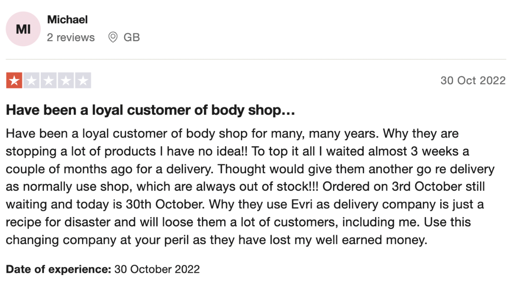This screenshot has height=288, width=532.
Task: Click the 30 Oct 2022 date
Action: pyautogui.click(x=473, y=81)
